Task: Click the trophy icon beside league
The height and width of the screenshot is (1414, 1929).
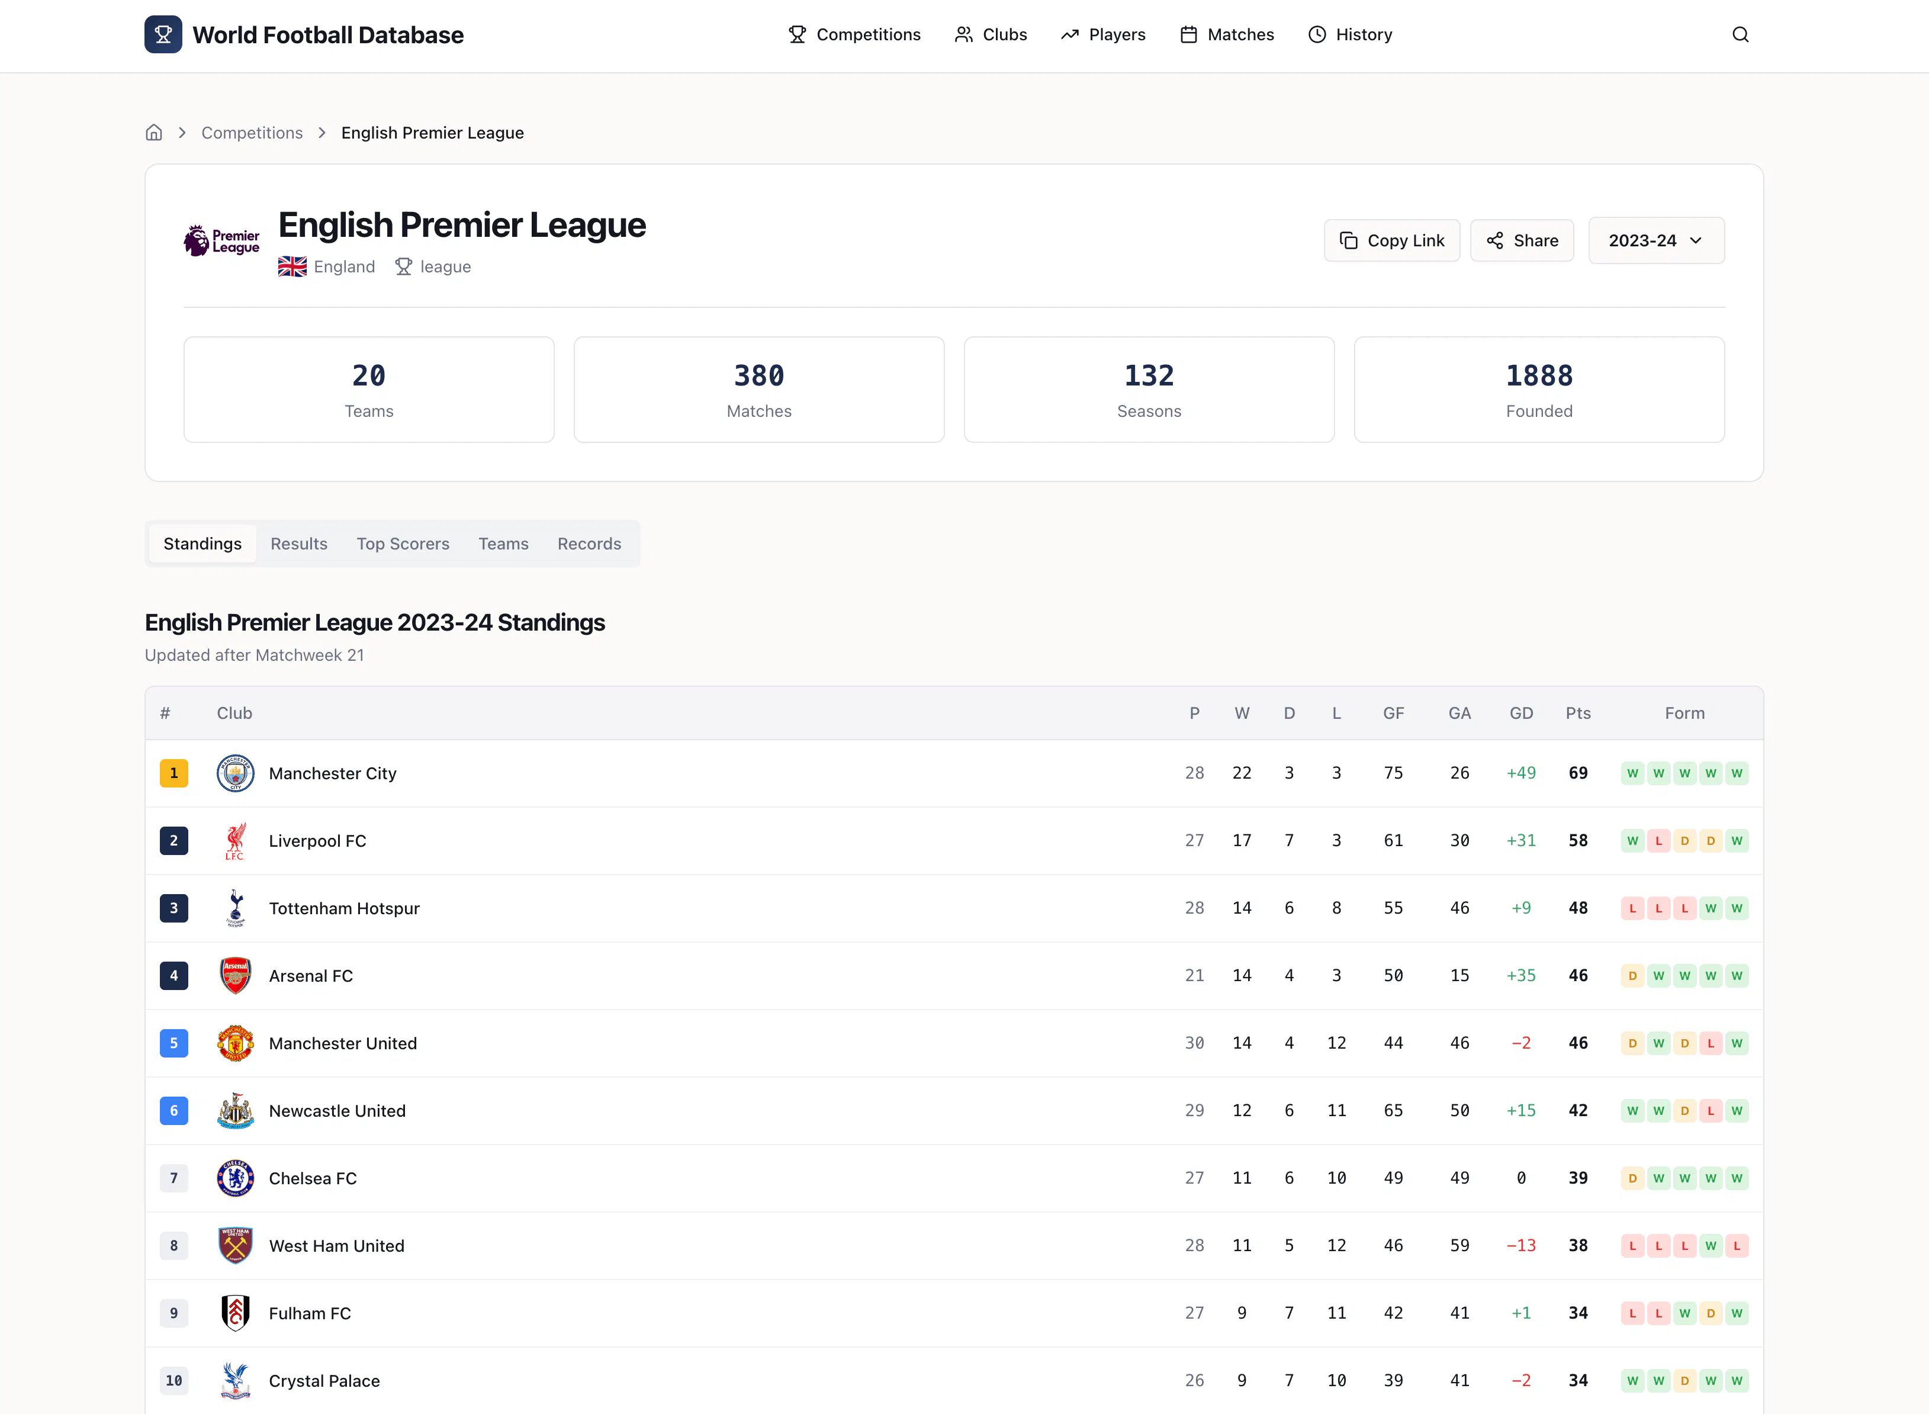Action: click(x=403, y=267)
